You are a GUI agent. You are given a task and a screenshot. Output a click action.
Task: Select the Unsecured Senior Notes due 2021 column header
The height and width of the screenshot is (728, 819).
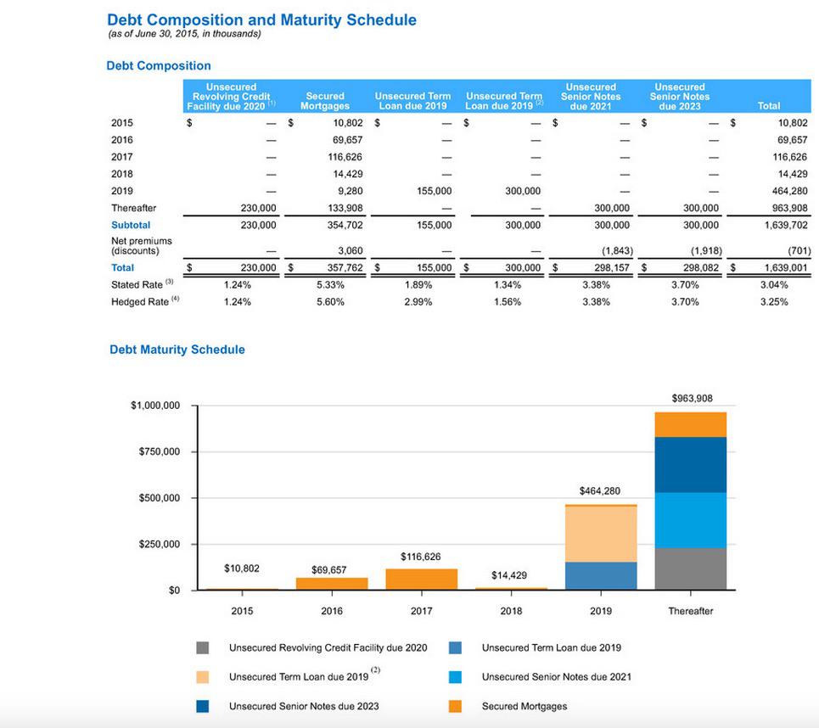pos(591,97)
